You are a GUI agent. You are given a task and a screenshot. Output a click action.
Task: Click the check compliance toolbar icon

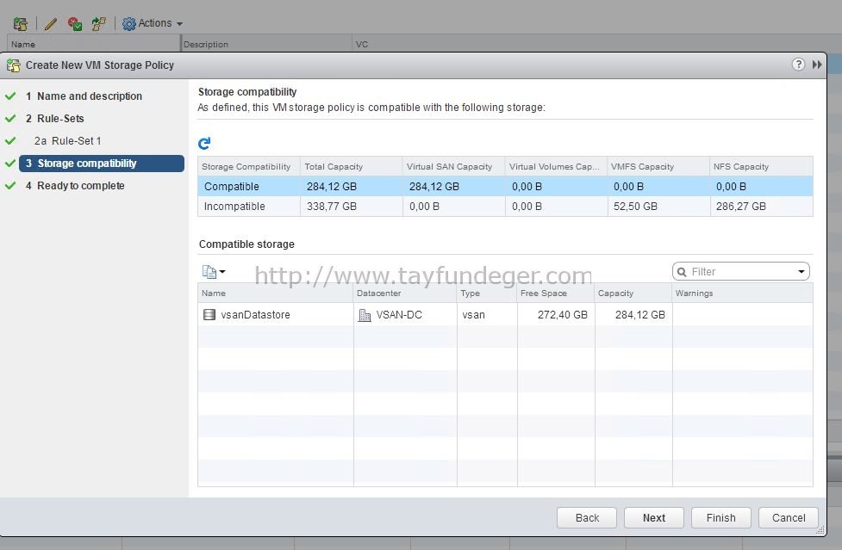click(75, 23)
